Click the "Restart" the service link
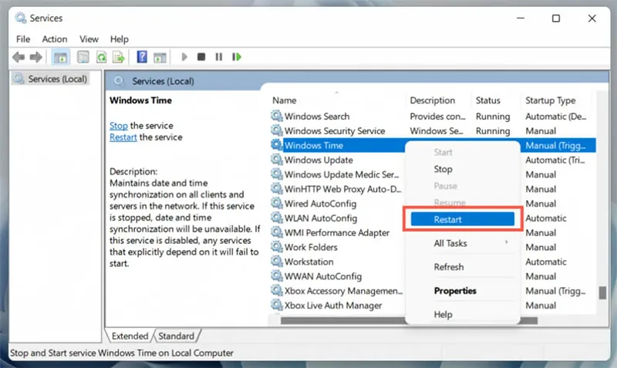 click(x=123, y=137)
